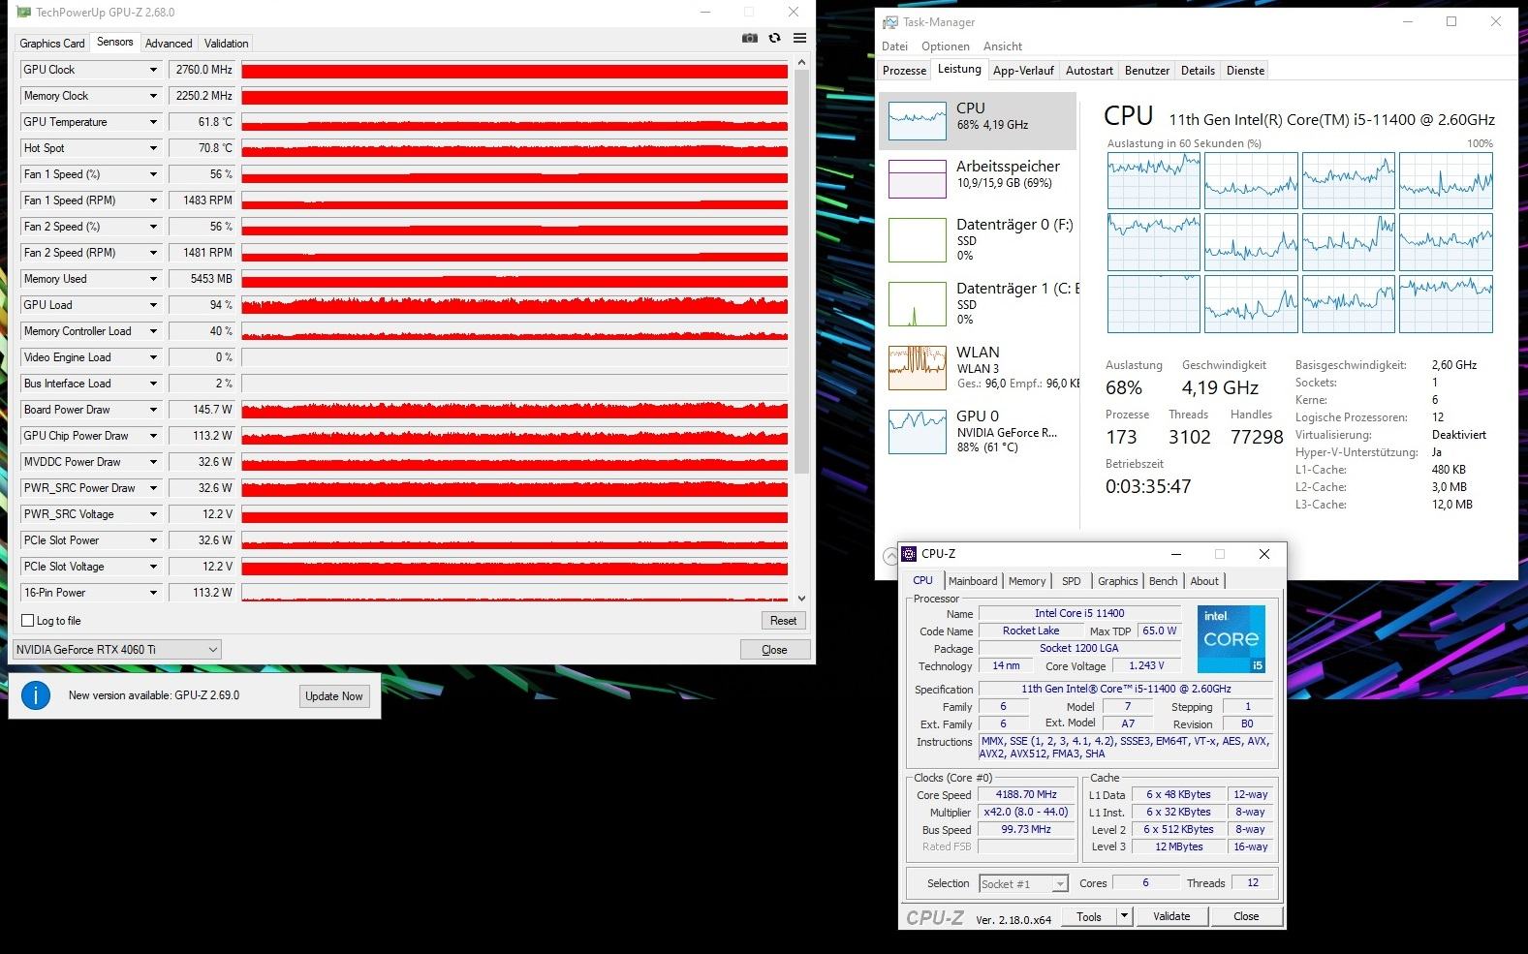Click the GPU Load history graph

click(x=515, y=305)
